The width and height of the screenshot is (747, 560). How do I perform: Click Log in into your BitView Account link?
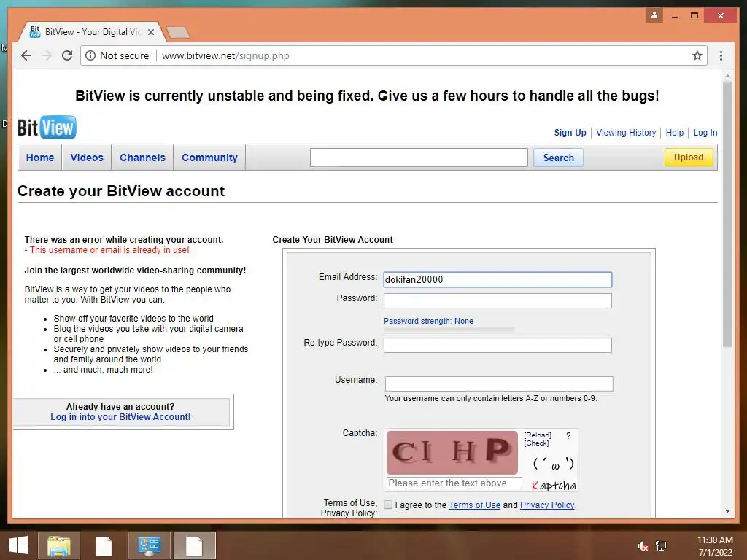(120, 417)
